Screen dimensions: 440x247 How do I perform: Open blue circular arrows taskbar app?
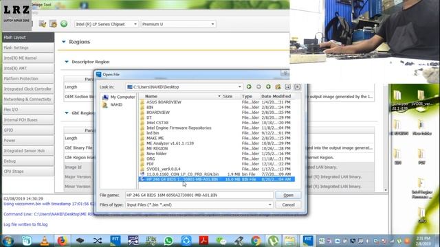pyautogui.click(x=186, y=241)
